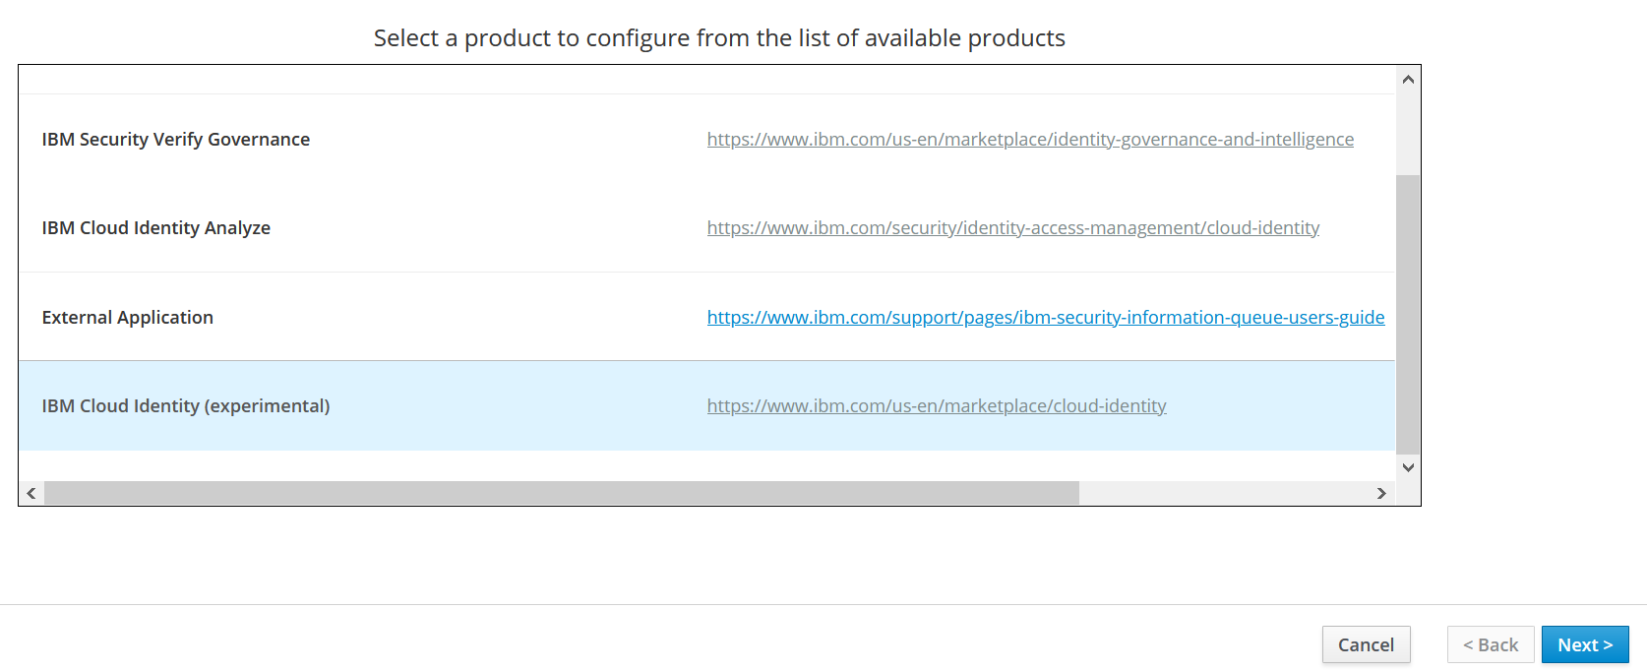Click the horizontal scrollbar thumb
Image resolution: width=1647 pixels, height=671 pixels.
coord(561,493)
